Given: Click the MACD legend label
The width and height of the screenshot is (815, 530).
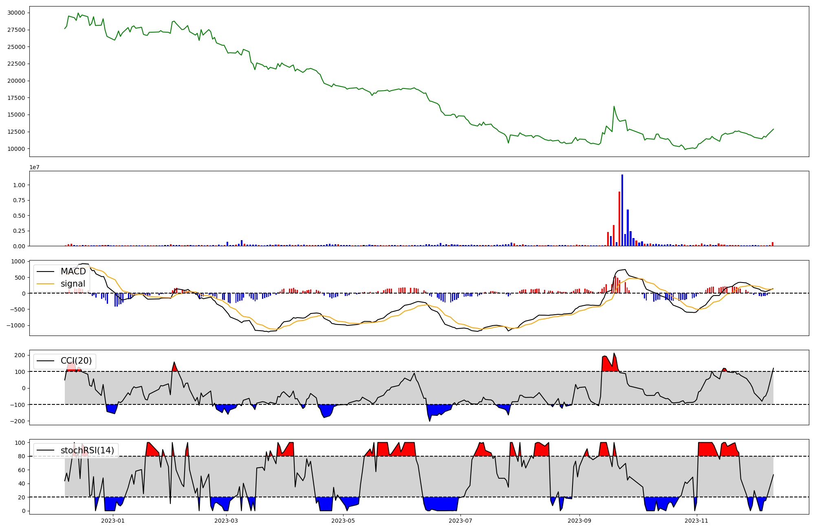Looking at the screenshot, I should (73, 272).
